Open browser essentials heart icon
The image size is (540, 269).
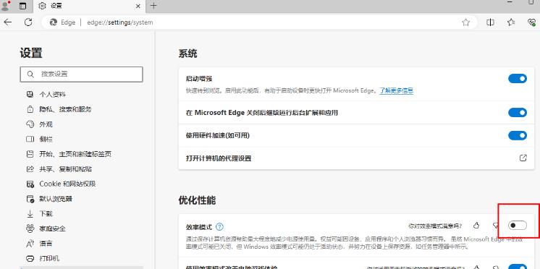532,22
